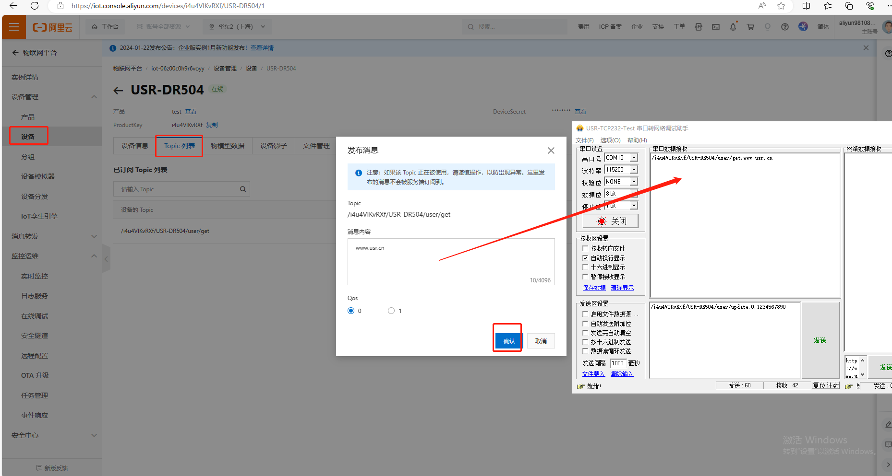Open the COM10 serial port dropdown
892x476 pixels.
point(634,158)
